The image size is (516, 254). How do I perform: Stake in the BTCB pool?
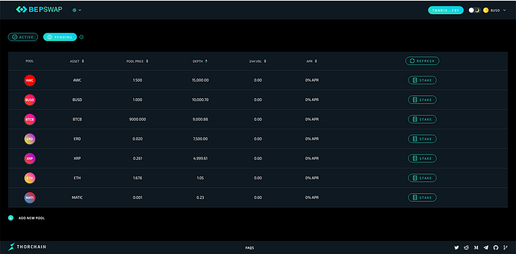422,120
